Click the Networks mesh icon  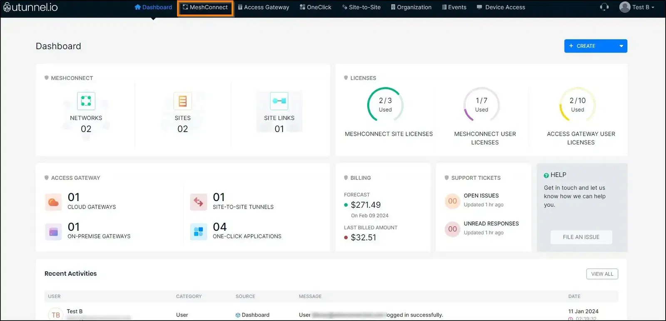(86, 101)
